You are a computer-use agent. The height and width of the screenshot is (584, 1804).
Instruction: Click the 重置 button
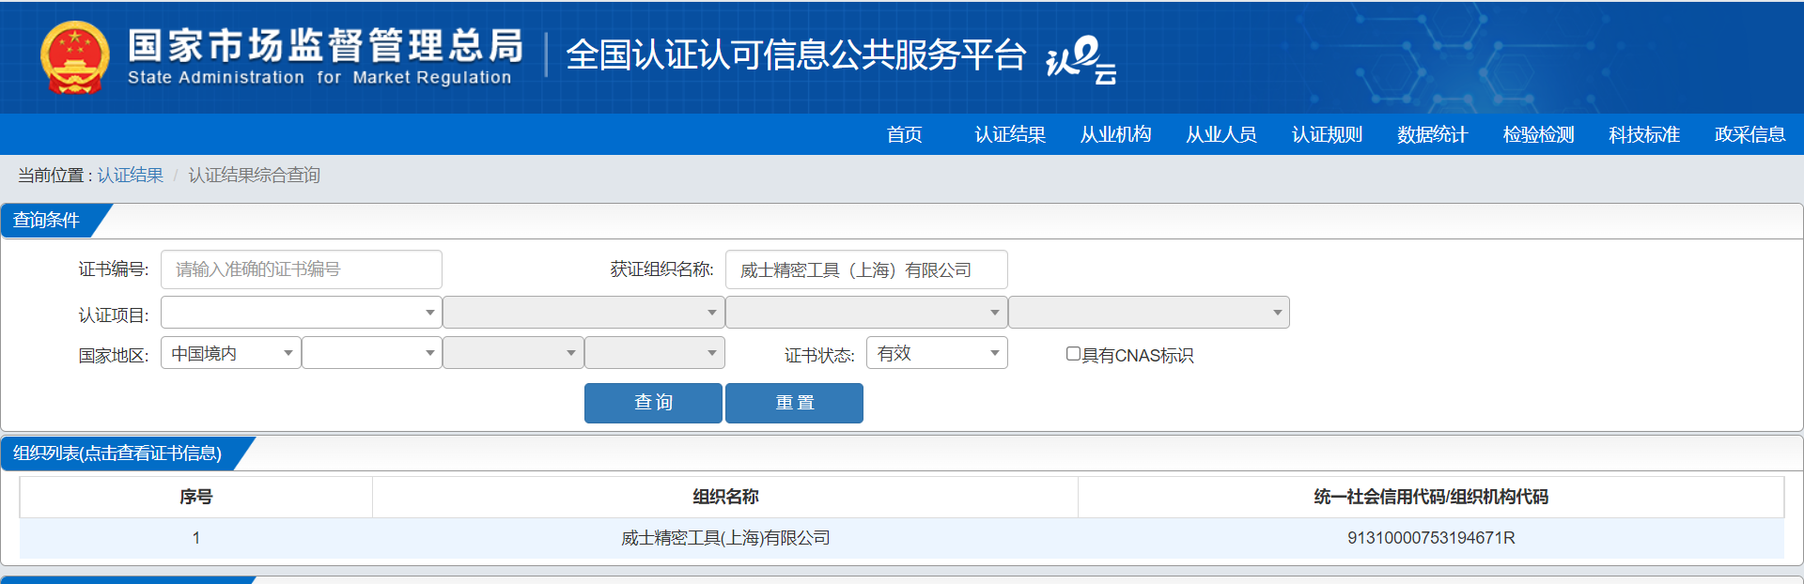pyautogui.click(x=794, y=403)
